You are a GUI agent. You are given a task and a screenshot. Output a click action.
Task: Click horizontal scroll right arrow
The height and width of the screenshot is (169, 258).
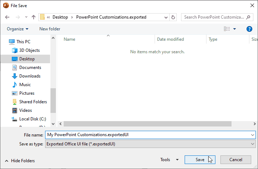pyautogui.click(x=254, y=124)
